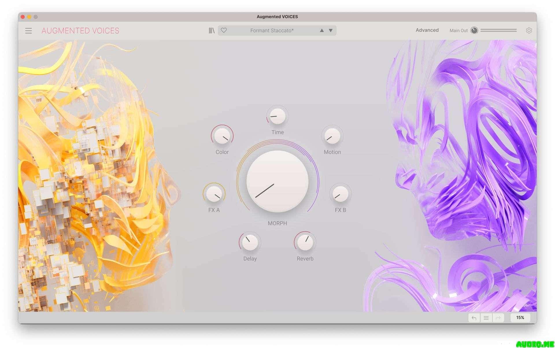Click the Formant Staccato preset name
Screen dimensions: 555x348
272,30
